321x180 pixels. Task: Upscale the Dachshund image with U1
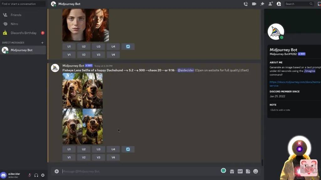pos(69,149)
